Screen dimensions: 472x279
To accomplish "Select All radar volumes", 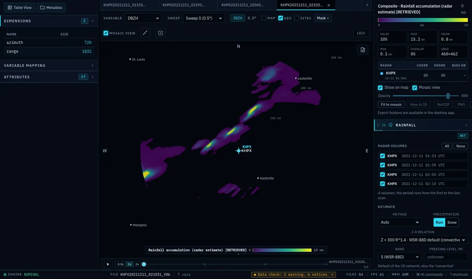I will pyautogui.click(x=447, y=146).
